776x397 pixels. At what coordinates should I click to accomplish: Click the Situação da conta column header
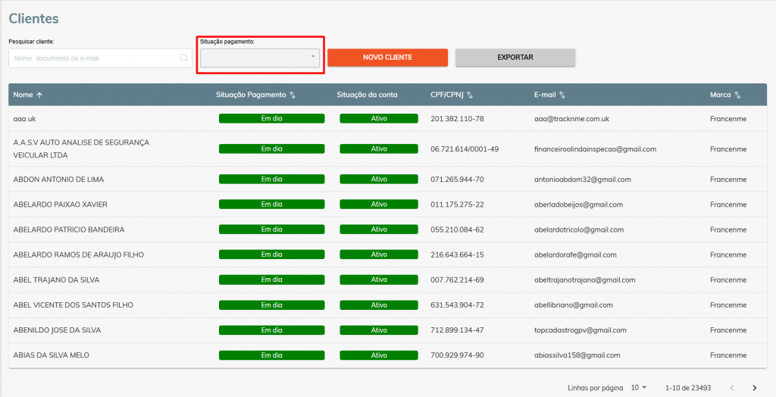[367, 95]
